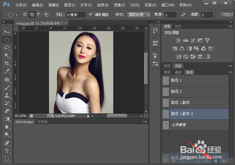Choose Subtract from Selection mode button
This screenshot has height=165, width=235.
[39, 14]
